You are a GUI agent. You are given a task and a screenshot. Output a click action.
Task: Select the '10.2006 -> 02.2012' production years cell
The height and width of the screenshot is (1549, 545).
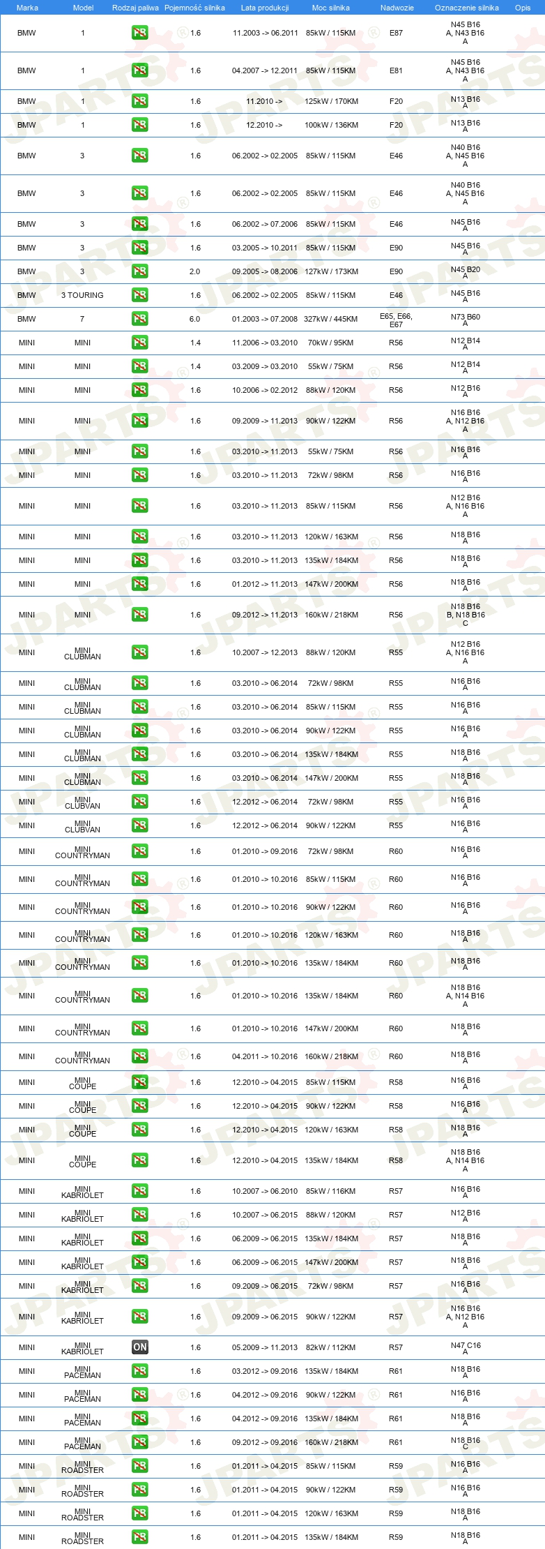tap(265, 390)
